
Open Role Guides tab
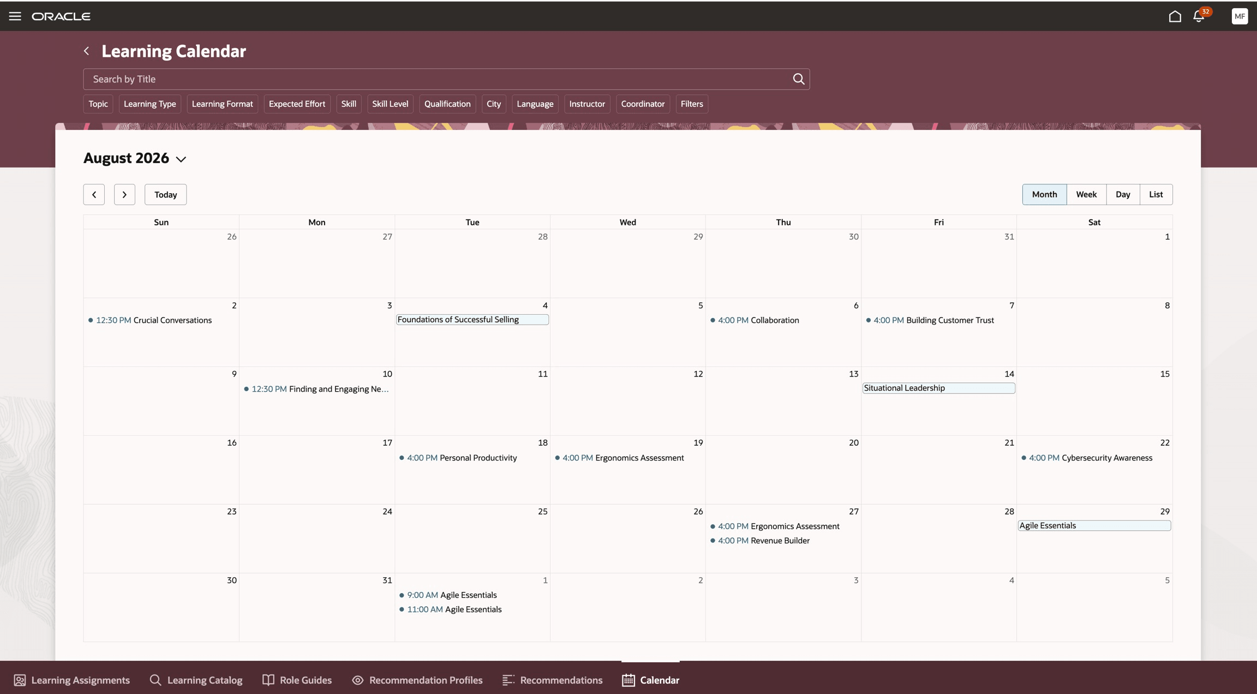[297, 680]
